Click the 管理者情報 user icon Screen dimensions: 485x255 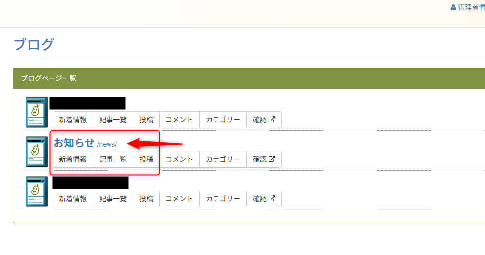453,7
